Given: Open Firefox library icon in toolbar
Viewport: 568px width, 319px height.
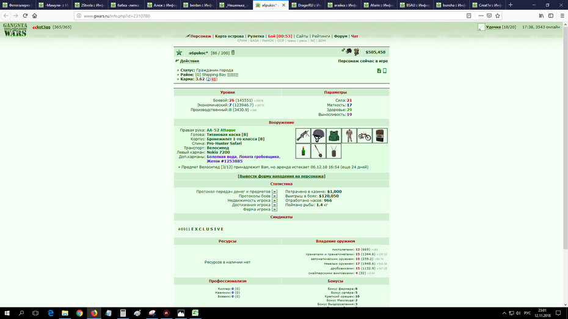Looking at the screenshot, I should (x=541, y=15).
